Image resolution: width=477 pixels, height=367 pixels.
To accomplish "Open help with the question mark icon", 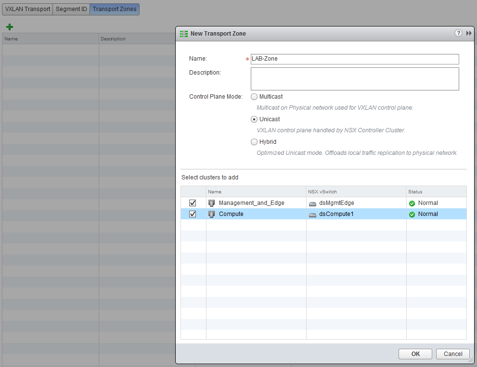I will (458, 33).
